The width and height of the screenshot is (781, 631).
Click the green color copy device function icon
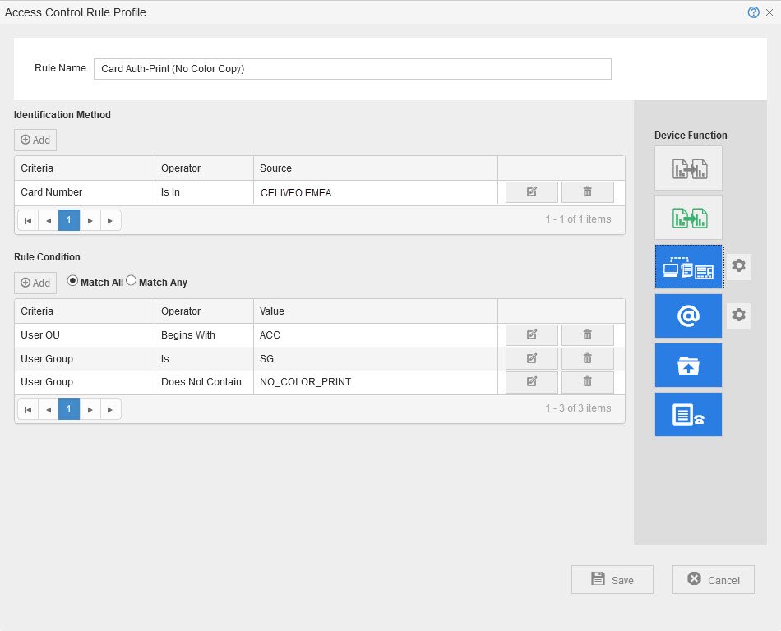pyautogui.click(x=688, y=217)
